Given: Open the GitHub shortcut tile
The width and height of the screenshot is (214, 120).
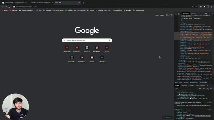Looking at the screenshot, I should point(72,59).
